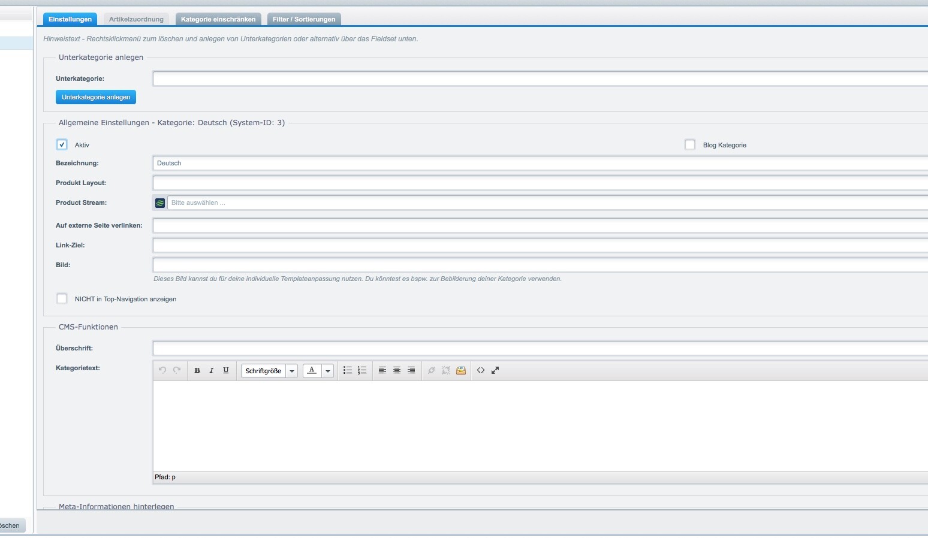Apply the text color button
This screenshot has width=928, height=538.
[312, 370]
